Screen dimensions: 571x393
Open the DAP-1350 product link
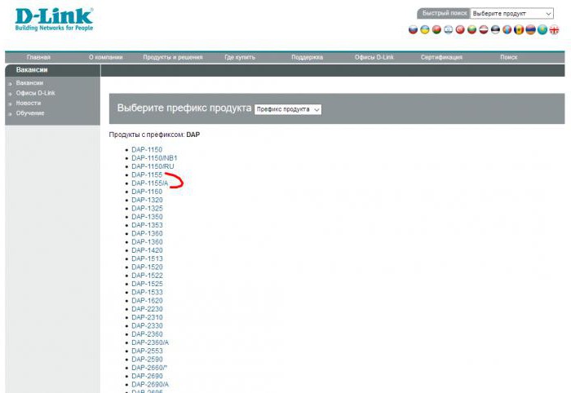(147, 217)
